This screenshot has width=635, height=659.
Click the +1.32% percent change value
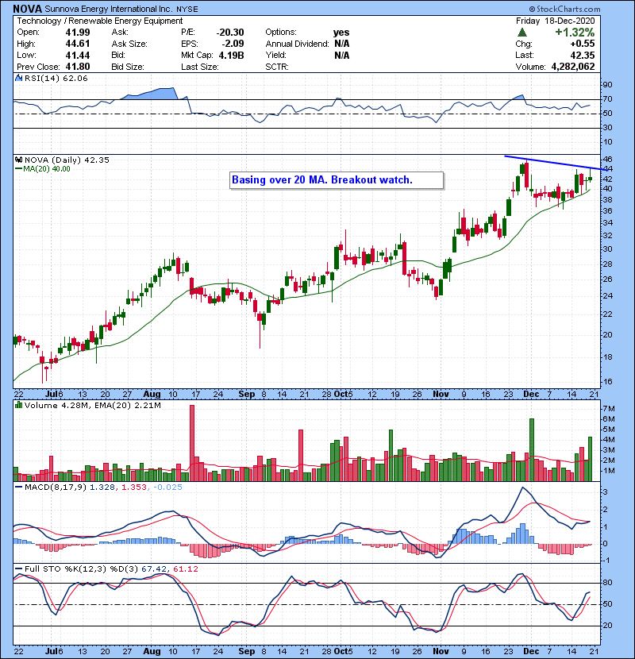coord(575,33)
